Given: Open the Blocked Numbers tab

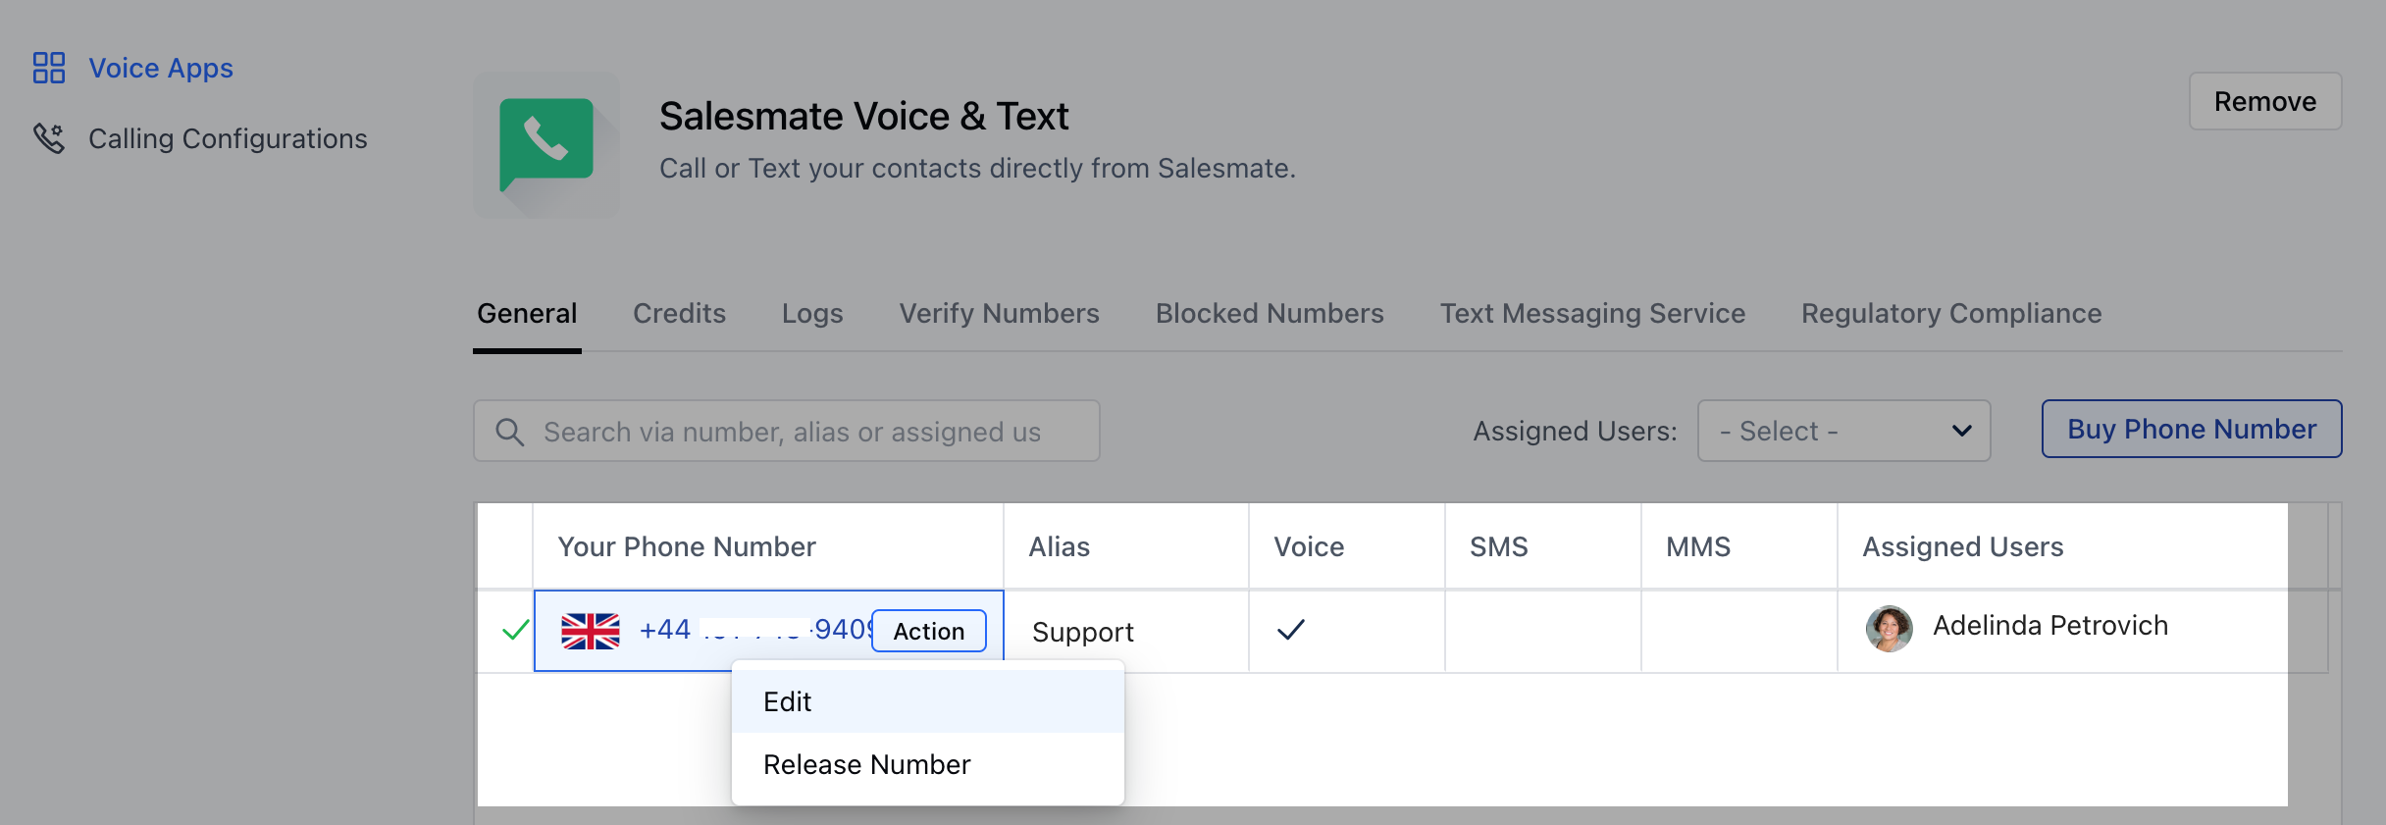Looking at the screenshot, I should pos(1270,314).
